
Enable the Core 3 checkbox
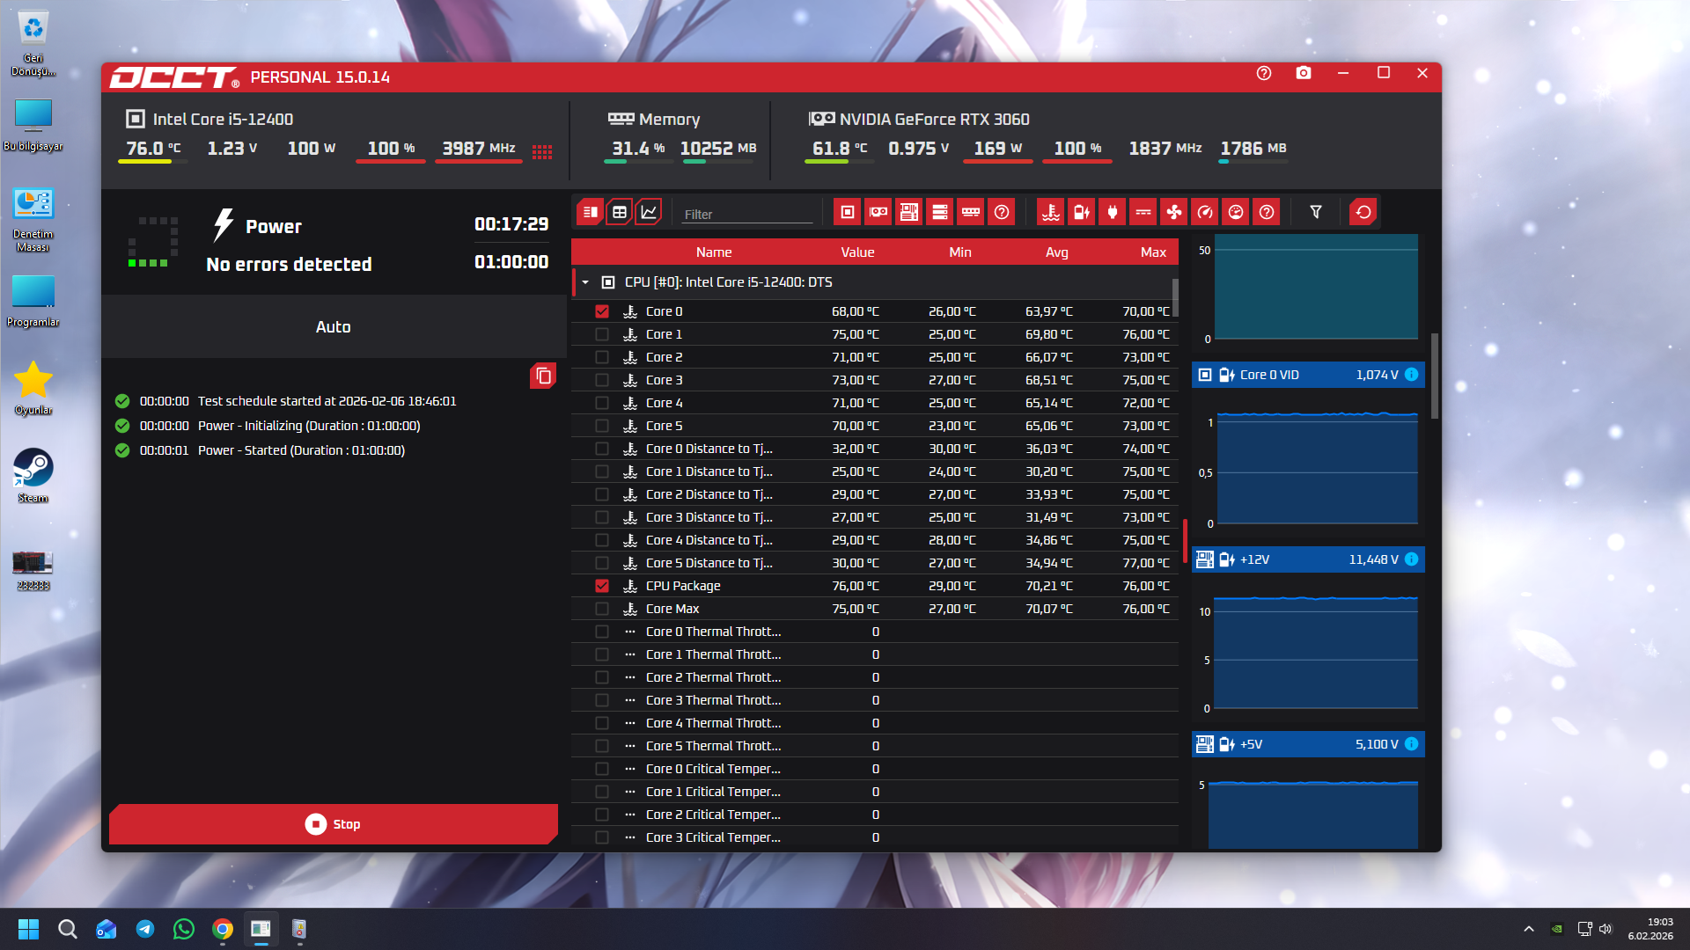tap(602, 380)
